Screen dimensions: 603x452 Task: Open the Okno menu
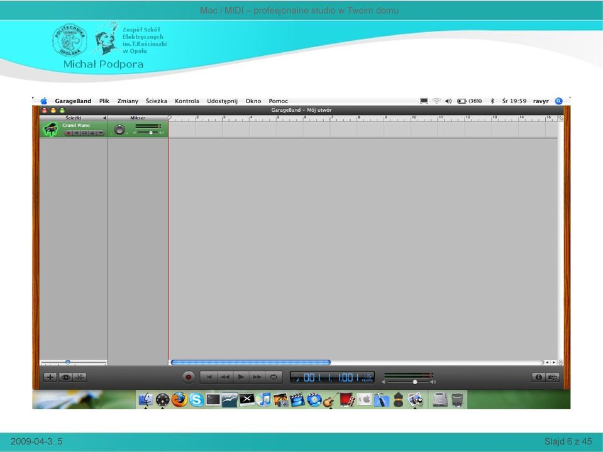(x=253, y=101)
